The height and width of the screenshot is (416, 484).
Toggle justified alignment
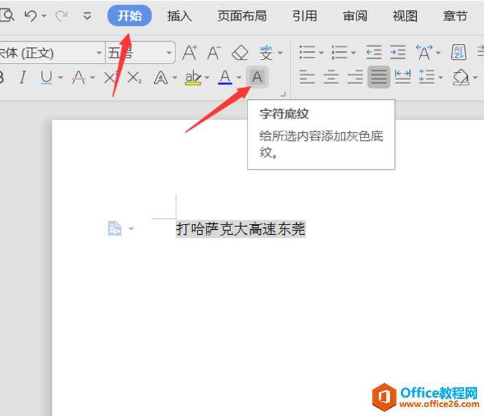(378, 77)
